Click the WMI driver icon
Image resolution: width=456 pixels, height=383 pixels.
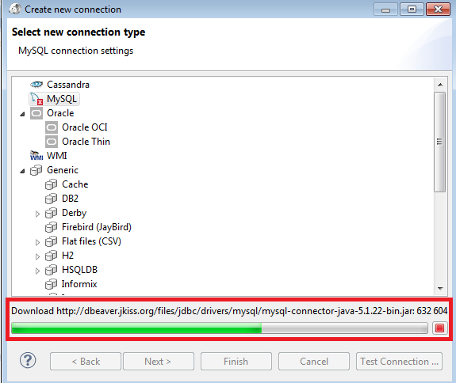pyautogui.click(x=36, y=156)
